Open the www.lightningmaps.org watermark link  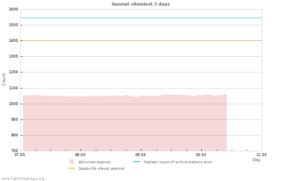pyautogui.click(x=23, y=178)
